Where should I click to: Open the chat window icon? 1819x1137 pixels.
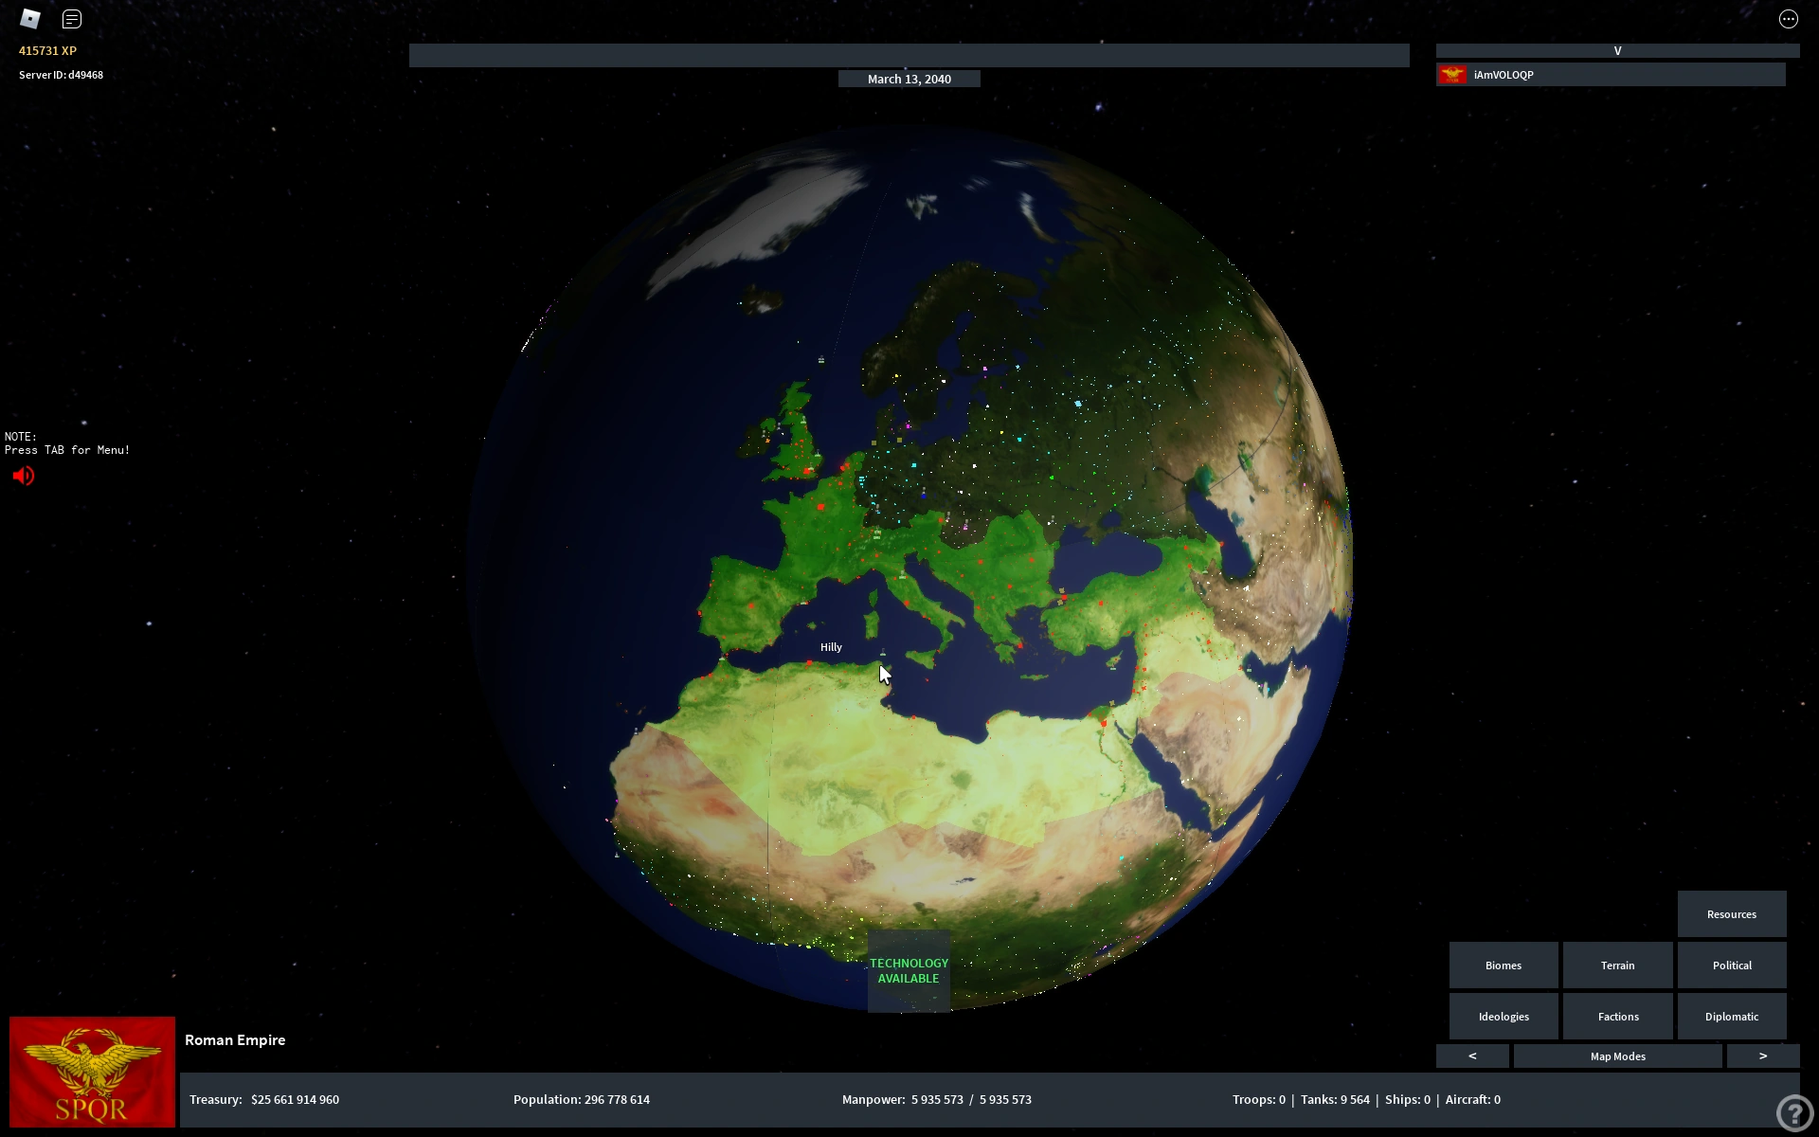pyautogui.click(x=72, y=19)
